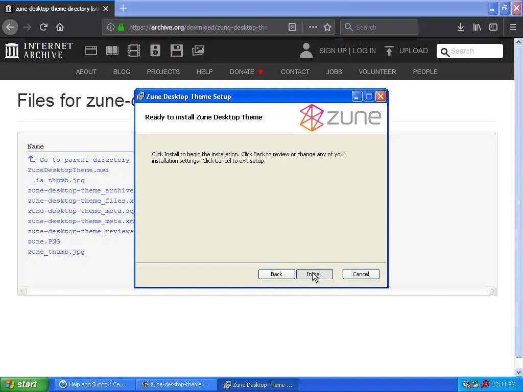Screen dimensions: 523x392
Task: Toggle reader view icon in address bar
Action: point(292,28)
